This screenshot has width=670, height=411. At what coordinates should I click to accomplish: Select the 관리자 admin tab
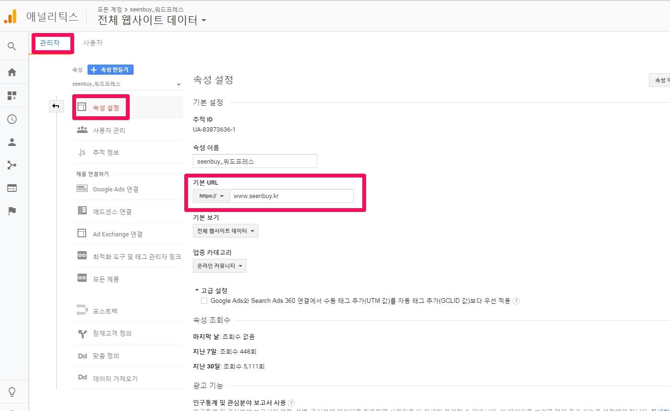pyautogui.click(x=50, y=43)
